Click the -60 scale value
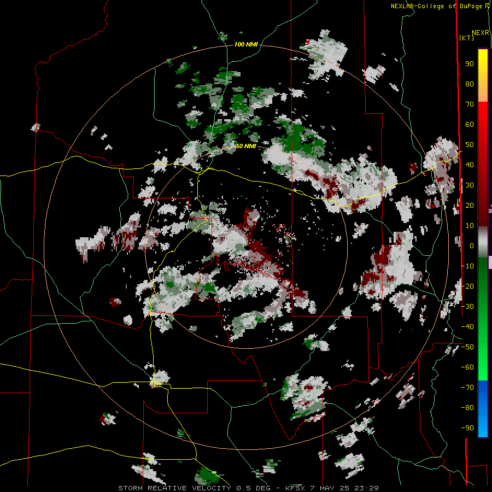492x492 pixels. [x=467, y=367]
